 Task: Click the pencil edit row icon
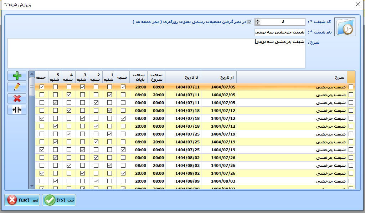tap(17, 87)
